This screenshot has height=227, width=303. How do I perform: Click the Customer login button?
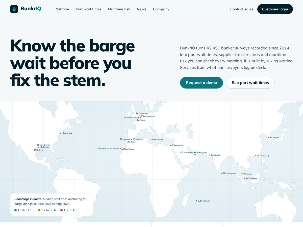(x=275, y=9)
